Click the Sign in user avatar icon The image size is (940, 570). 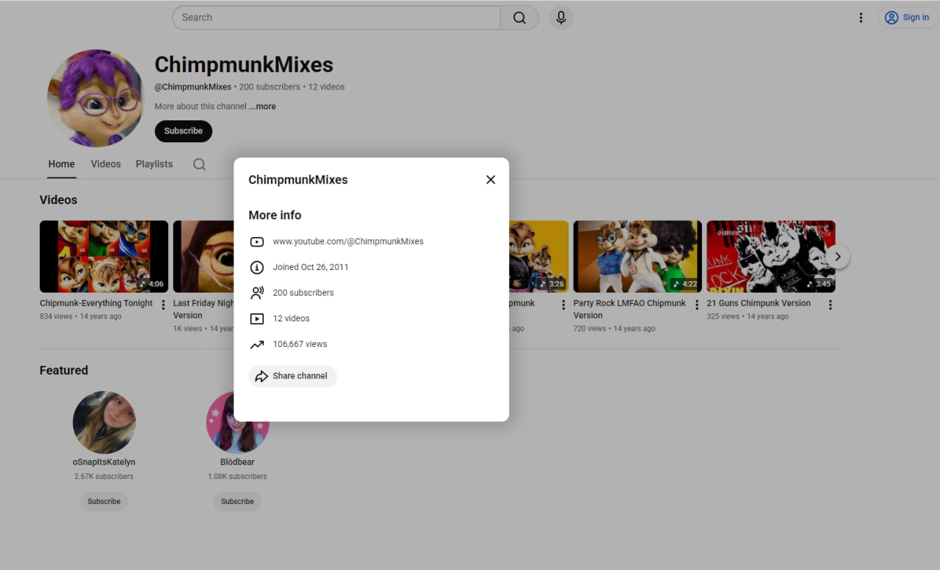(892, 18)
